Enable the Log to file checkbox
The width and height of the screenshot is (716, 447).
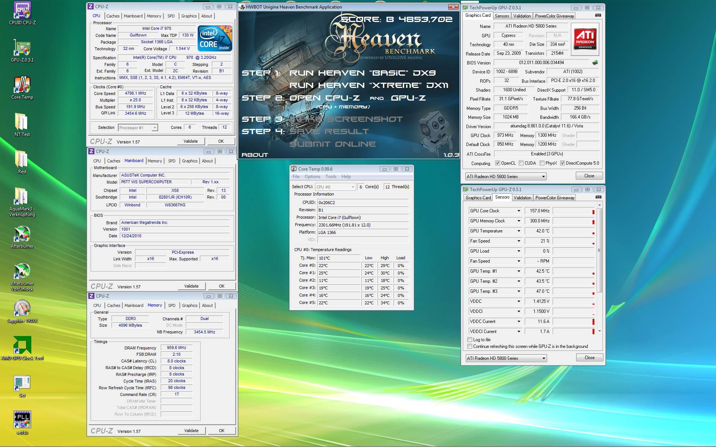pyautogui.click(x=470, y=340)
